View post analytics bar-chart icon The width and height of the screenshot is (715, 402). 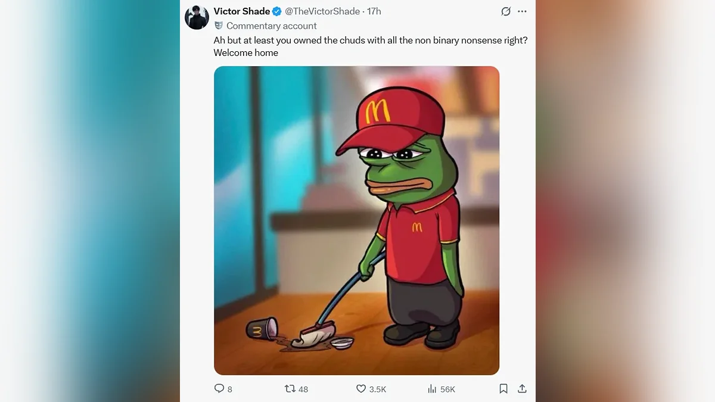click(x=432, y=388)
